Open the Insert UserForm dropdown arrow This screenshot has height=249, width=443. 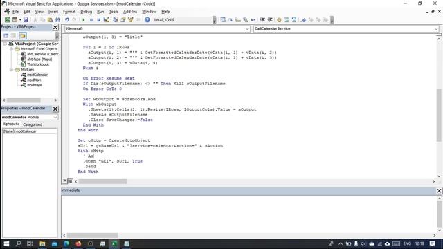(20, 20)
